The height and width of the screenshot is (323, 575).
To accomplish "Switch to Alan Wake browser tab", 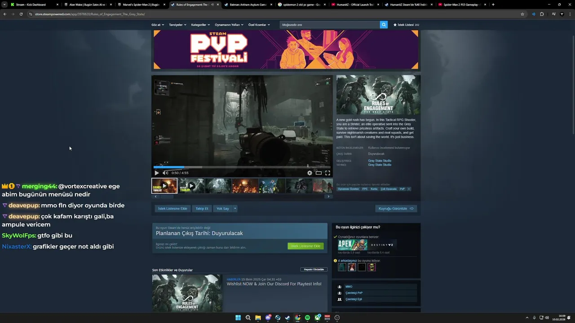I will 87,4.
